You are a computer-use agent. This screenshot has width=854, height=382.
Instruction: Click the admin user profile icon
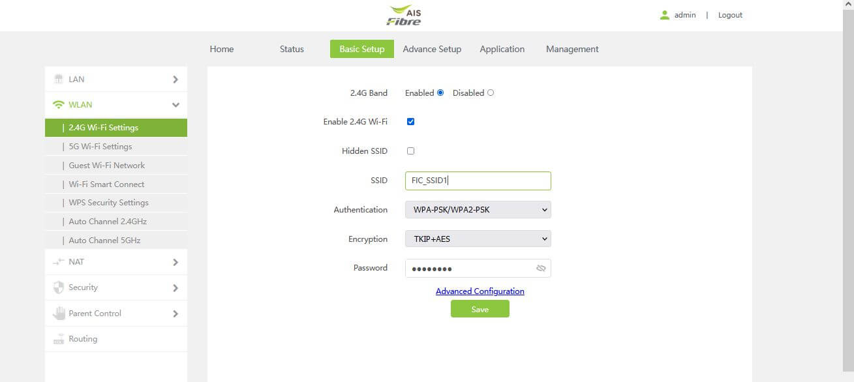[x=665, y=15]
